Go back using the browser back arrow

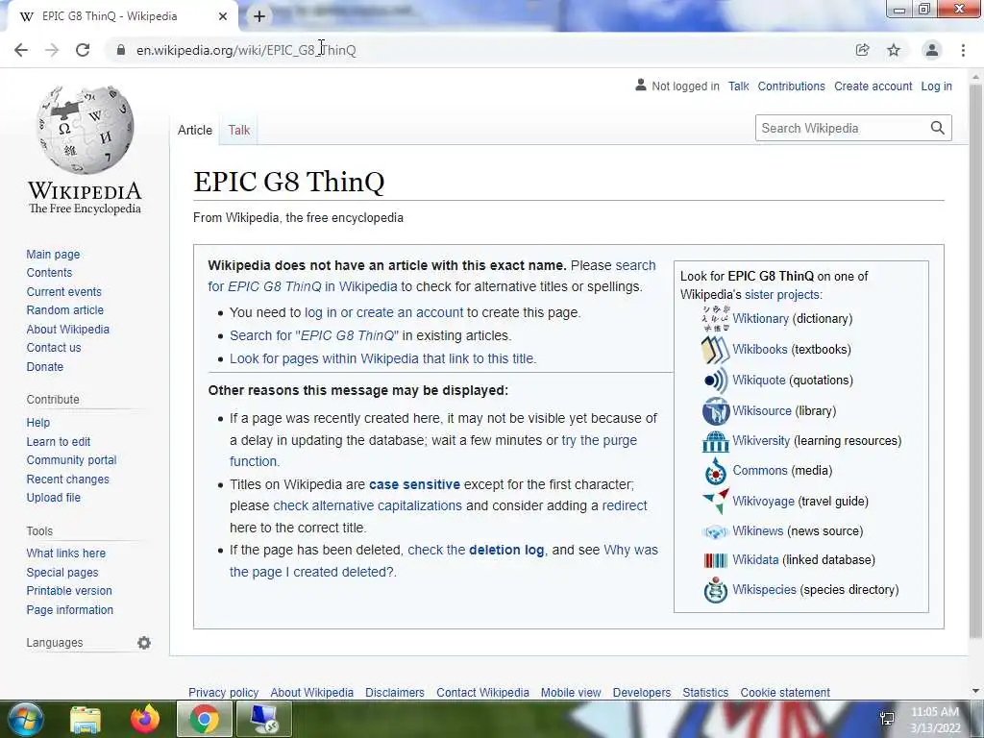[x=21, y=50]
